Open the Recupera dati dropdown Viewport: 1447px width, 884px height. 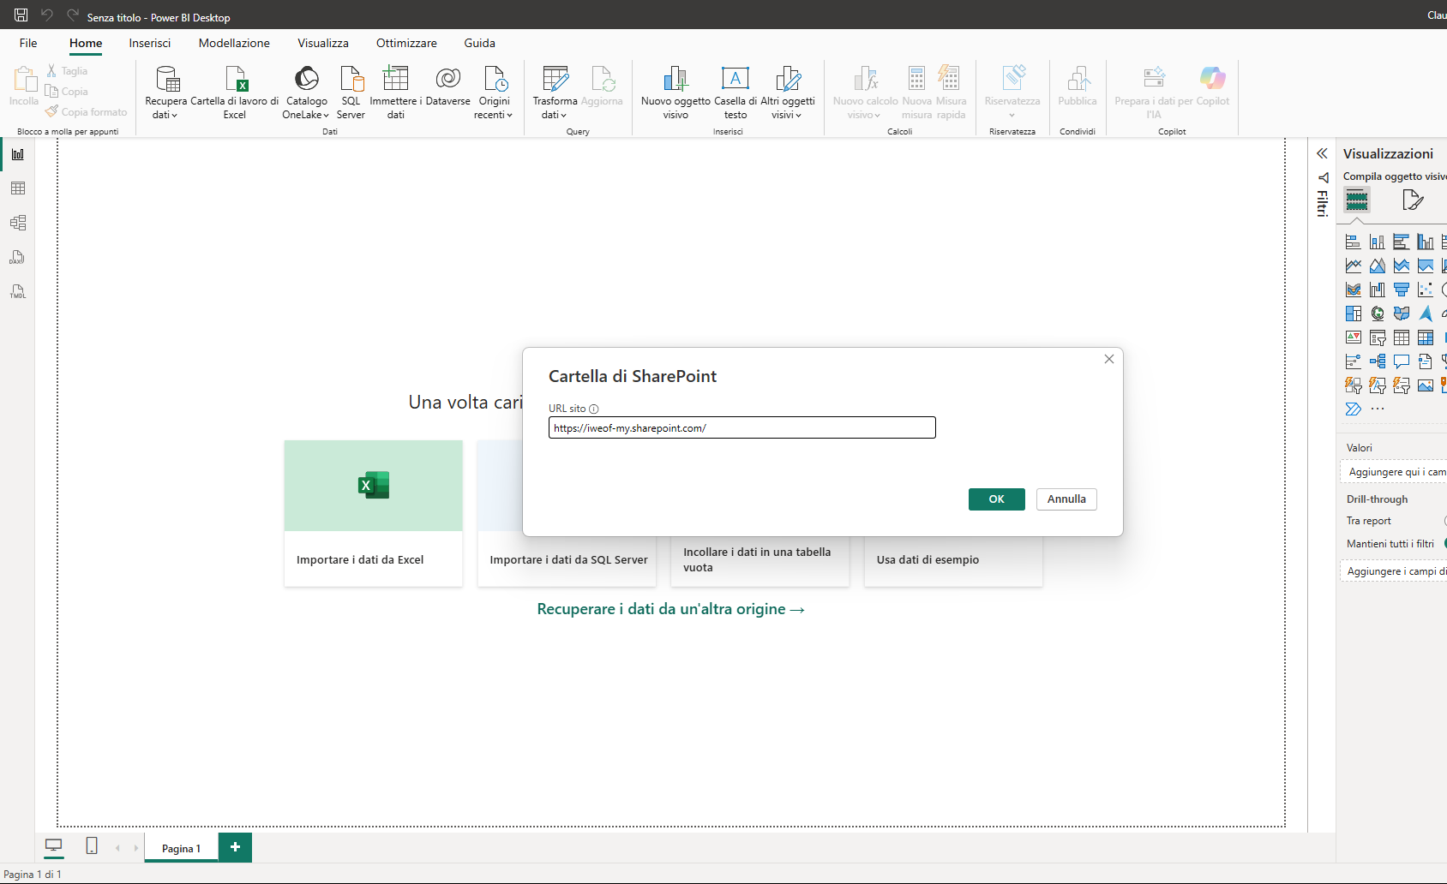coord(165,93)
